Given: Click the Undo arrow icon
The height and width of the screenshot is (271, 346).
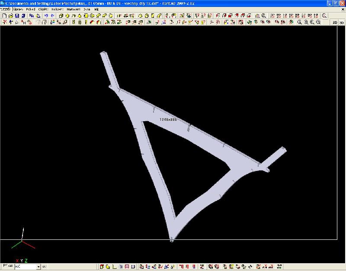Looking at the screenshot, I should [46, 16].
